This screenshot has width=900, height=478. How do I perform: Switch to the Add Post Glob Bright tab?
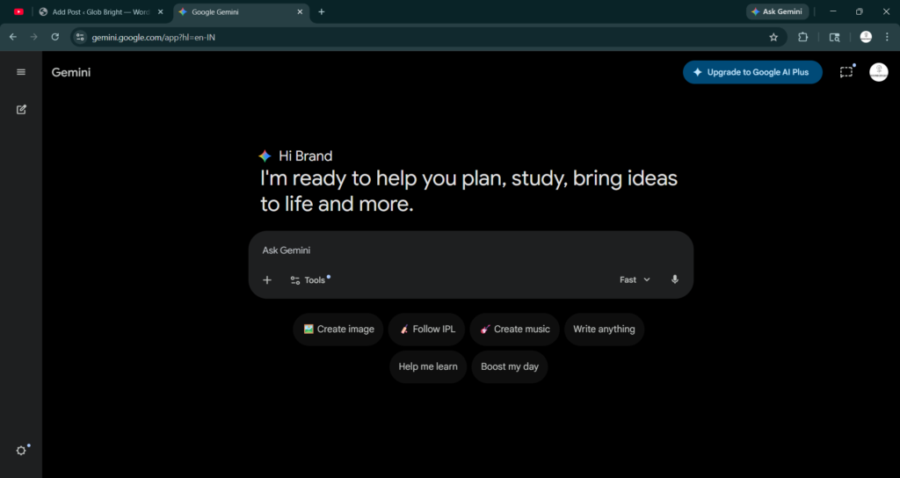[x=100, y=11]
